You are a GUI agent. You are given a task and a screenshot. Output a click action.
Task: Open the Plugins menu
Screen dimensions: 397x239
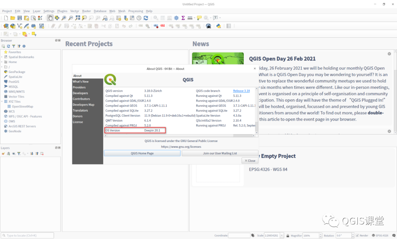point(62,11)
